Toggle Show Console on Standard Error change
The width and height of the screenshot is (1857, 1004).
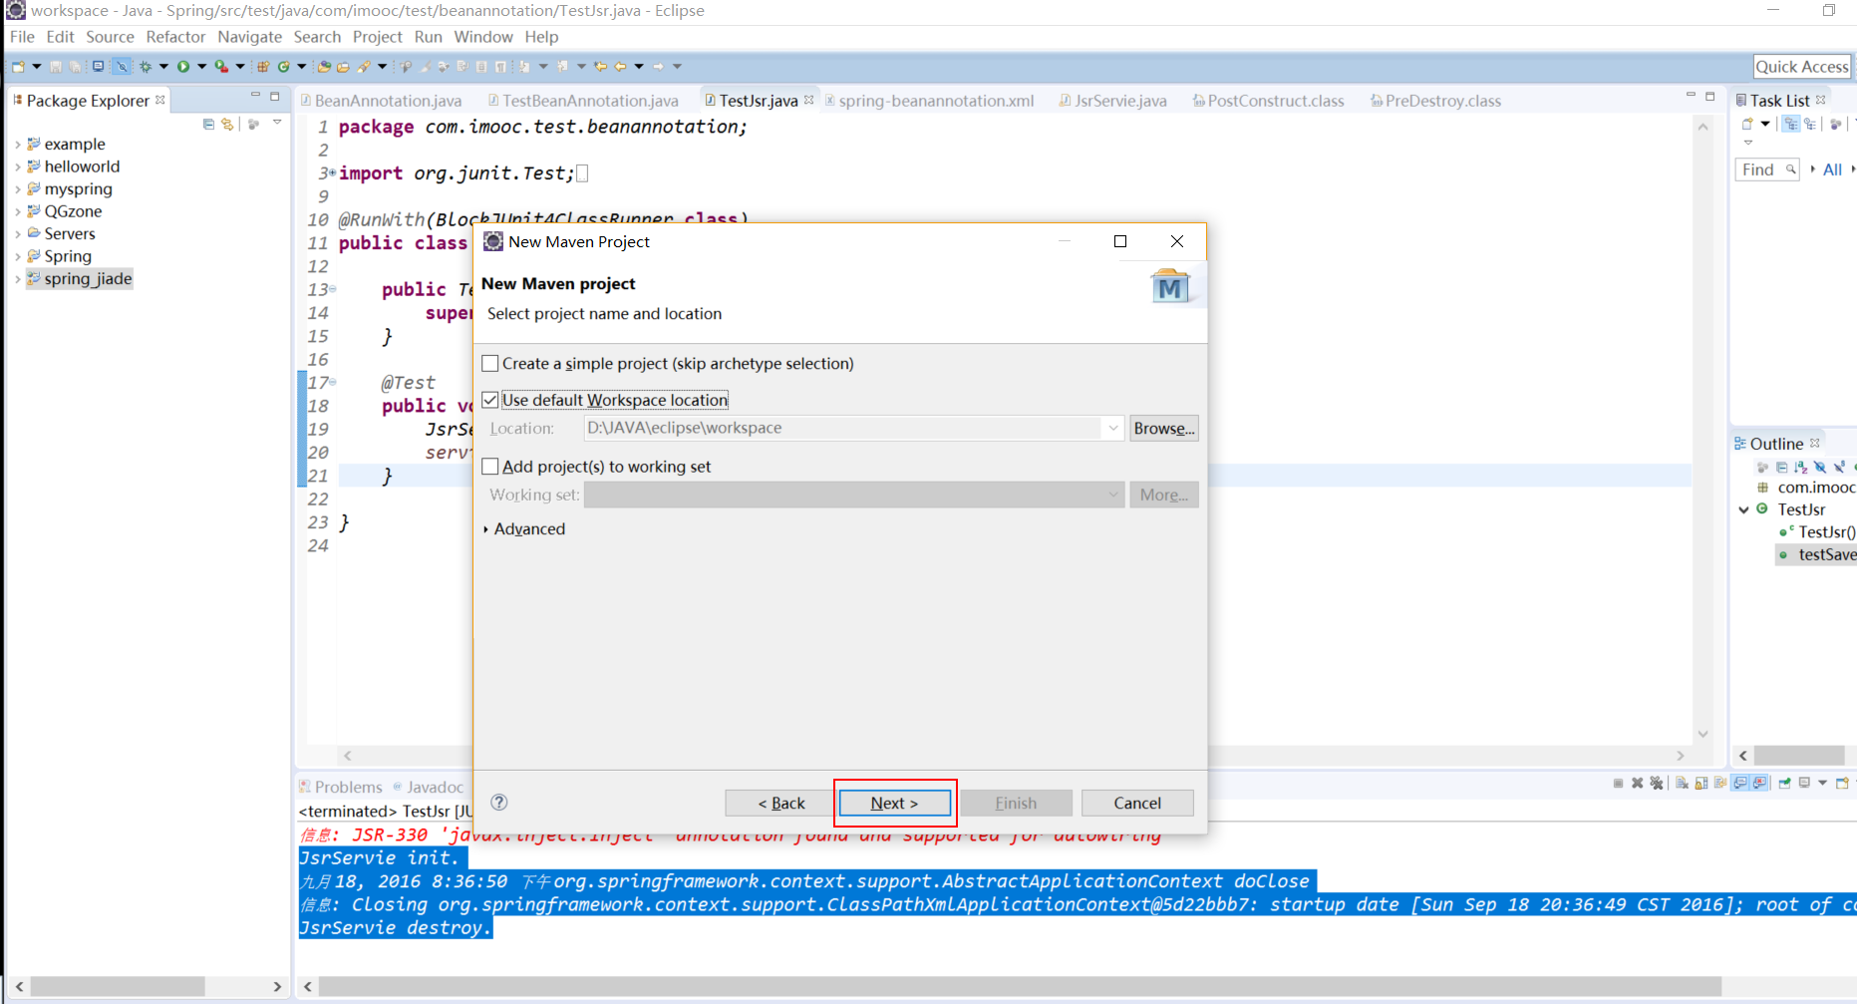coord(1759,783)
